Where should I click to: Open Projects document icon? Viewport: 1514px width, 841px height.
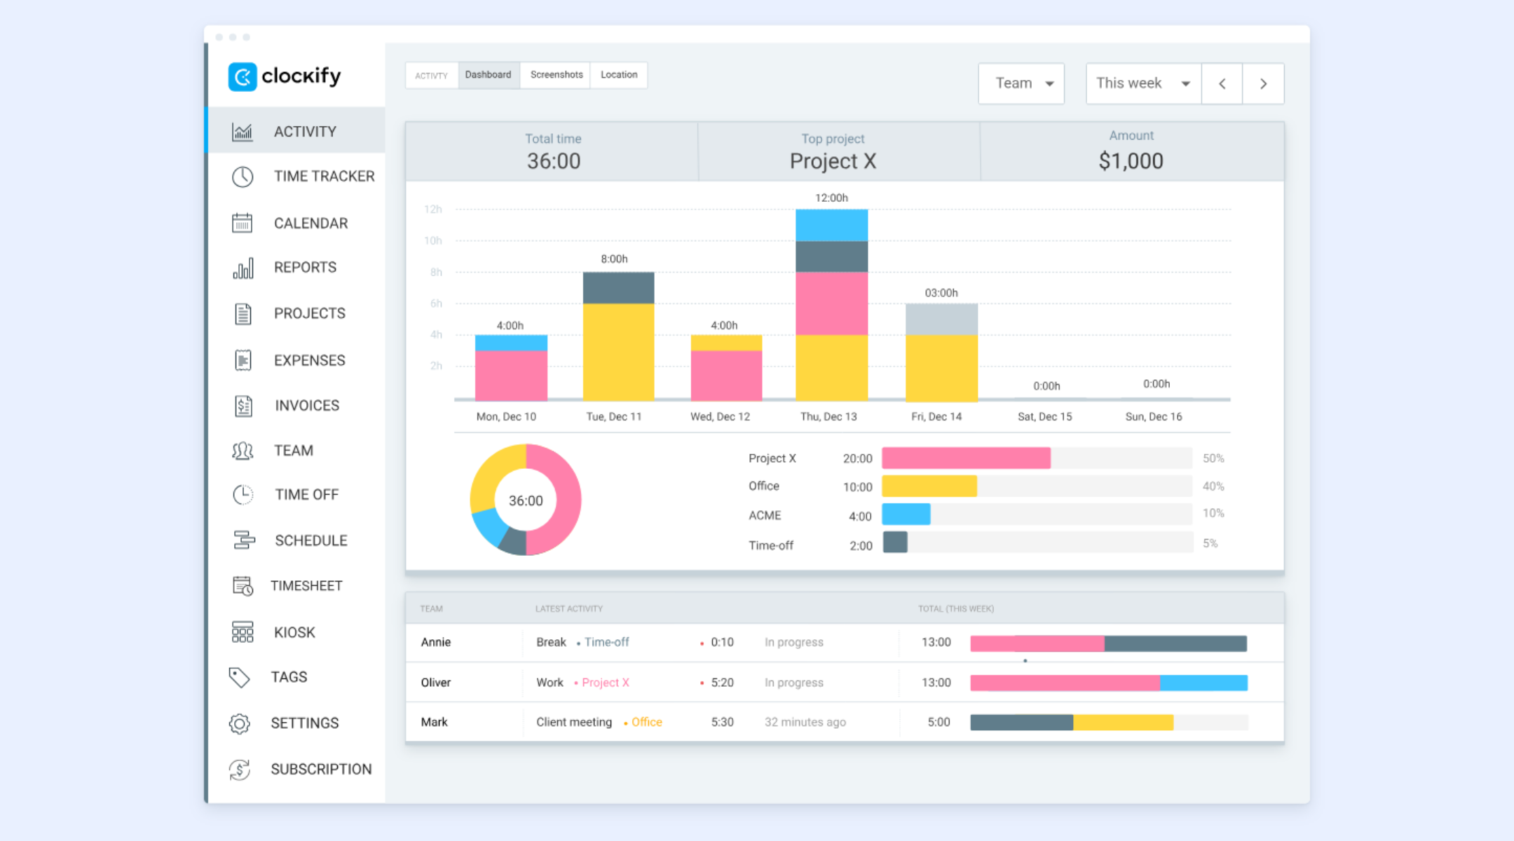click(243, 313)
